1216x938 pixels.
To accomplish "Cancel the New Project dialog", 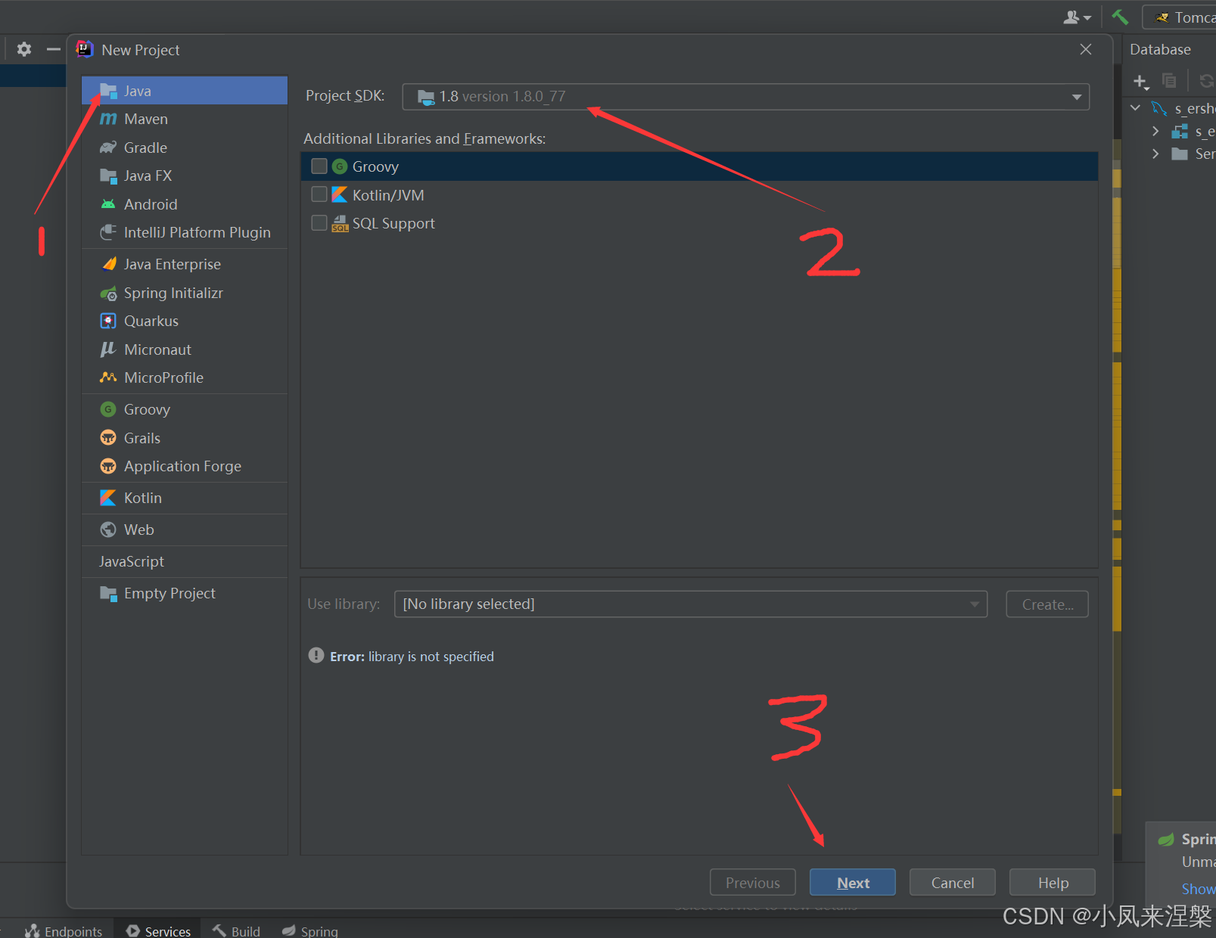I will coord(953,883).
